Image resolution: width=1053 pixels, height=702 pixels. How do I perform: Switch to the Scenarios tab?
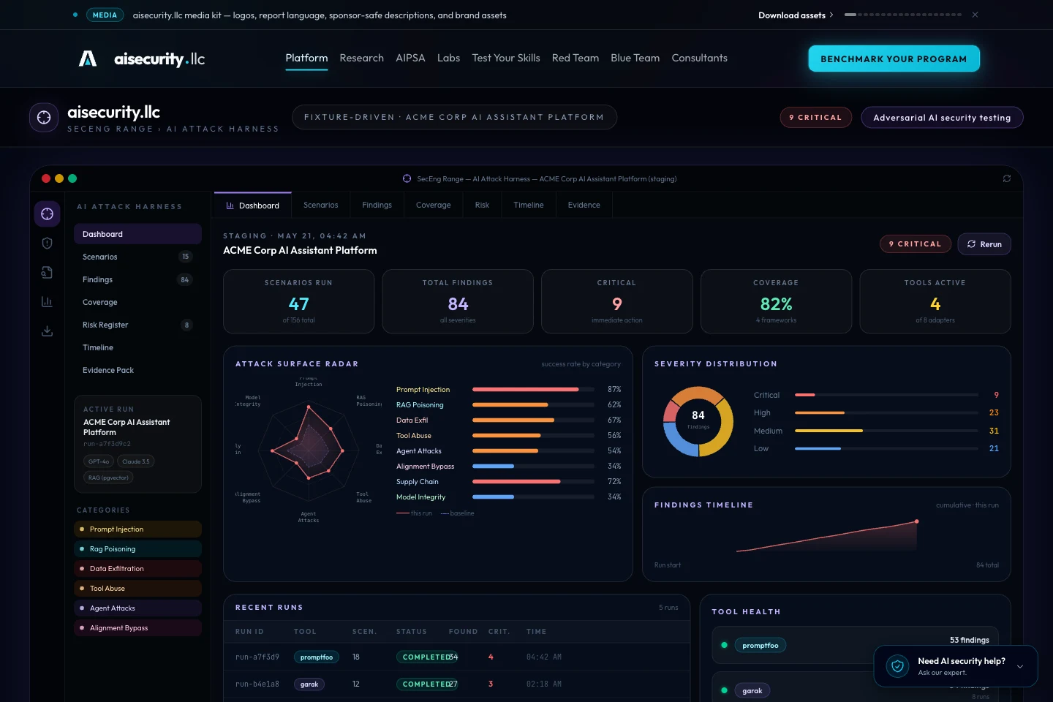(x=321, y=205)
